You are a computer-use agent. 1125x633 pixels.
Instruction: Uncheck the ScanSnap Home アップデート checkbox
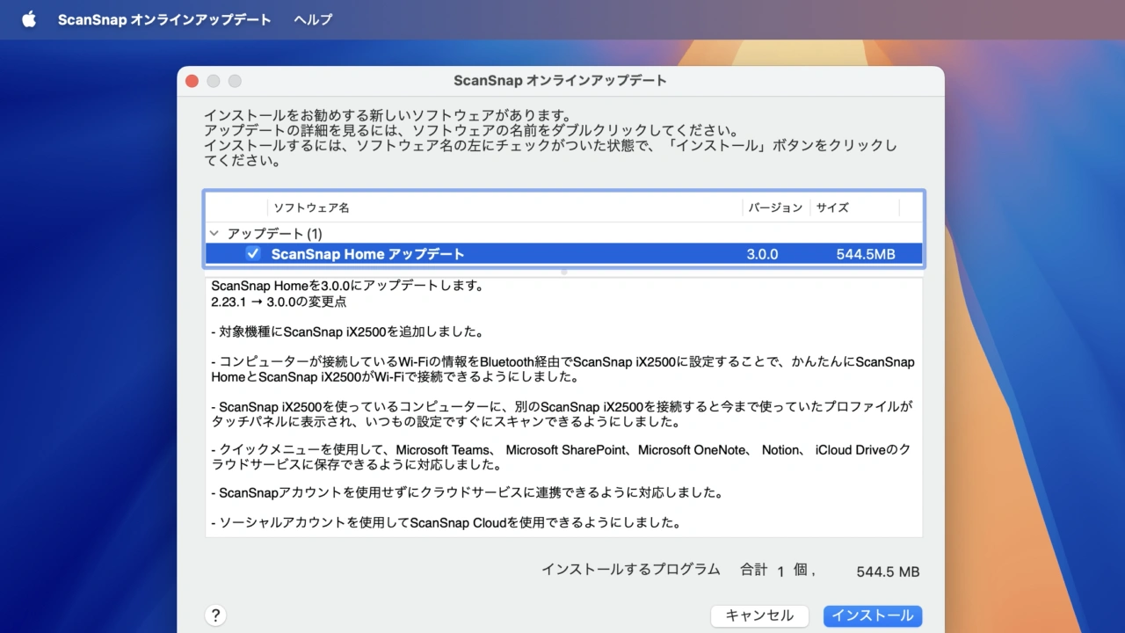[253, 254]
